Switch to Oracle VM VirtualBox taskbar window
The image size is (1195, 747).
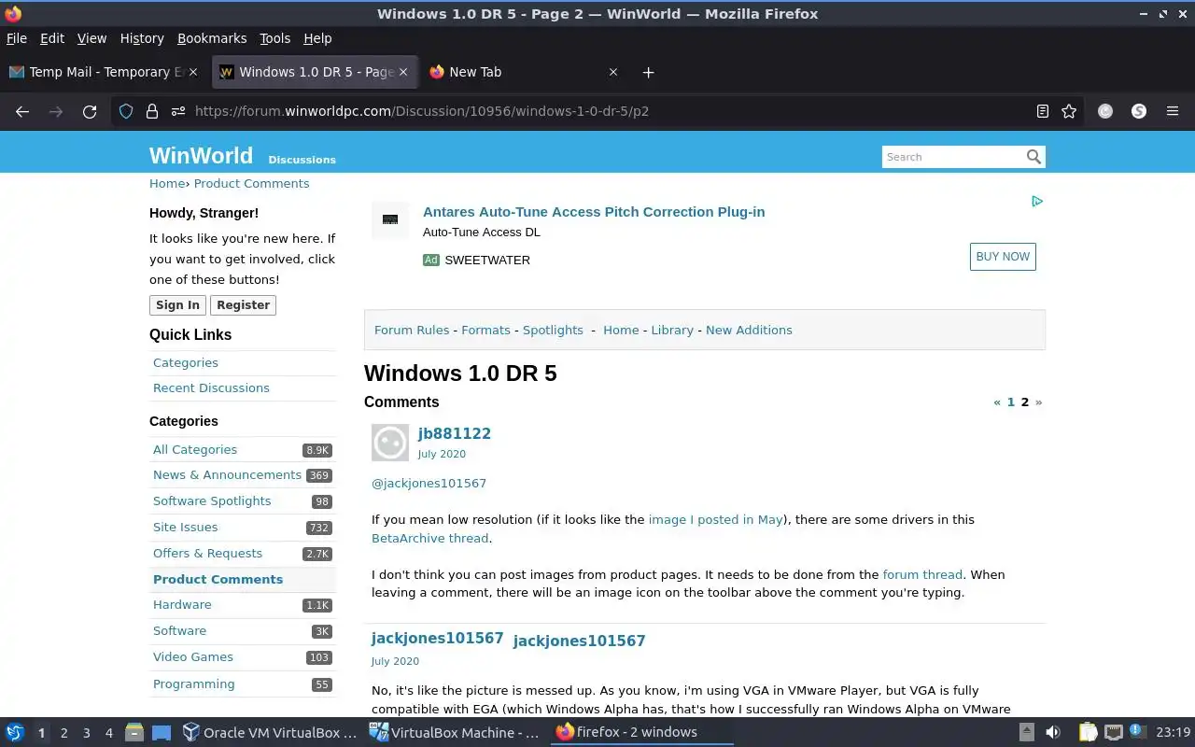[x=270, y=732]
